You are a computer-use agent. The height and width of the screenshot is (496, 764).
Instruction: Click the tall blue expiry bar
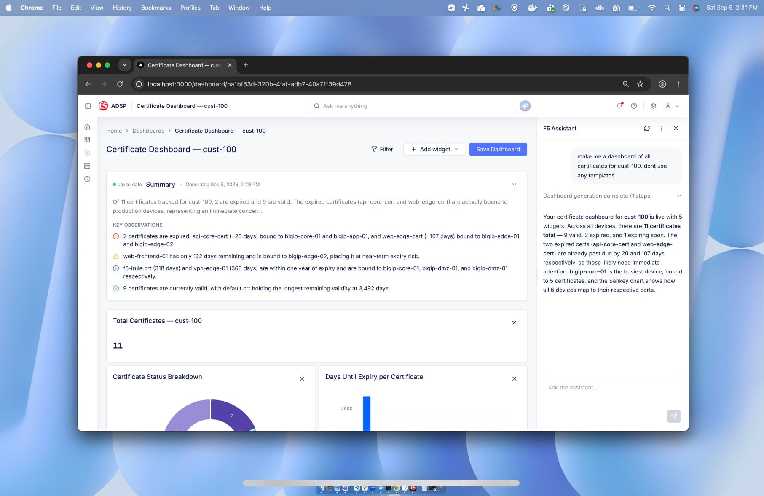pos(367,413)
